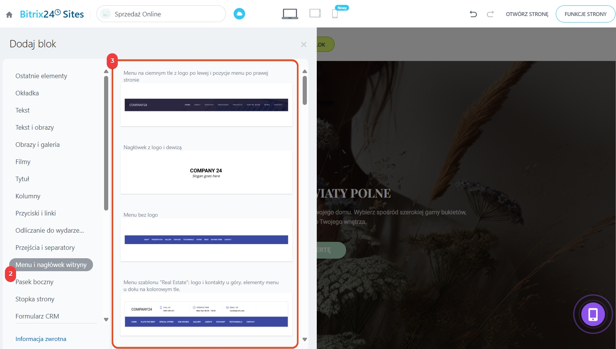The image size is (616, 349).
Task: Select Przejścia i separatory category
Action: tap(45, 248)
